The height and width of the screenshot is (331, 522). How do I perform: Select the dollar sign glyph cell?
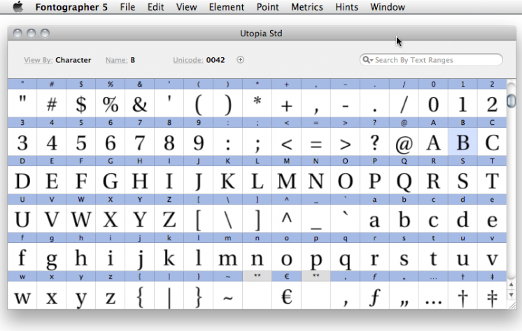81,103
